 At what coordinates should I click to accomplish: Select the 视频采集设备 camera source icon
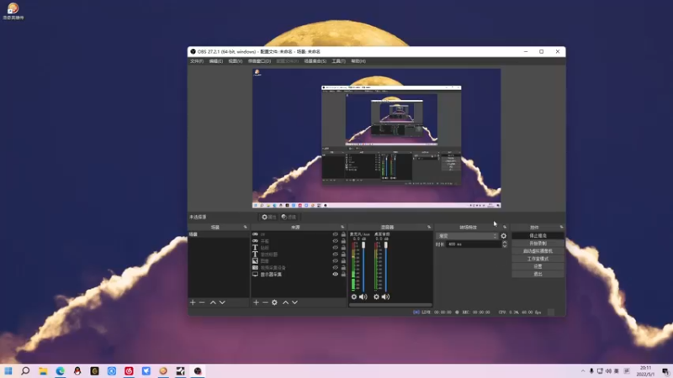pos(255,267)
